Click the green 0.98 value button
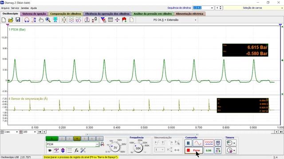 pos(209,150)
